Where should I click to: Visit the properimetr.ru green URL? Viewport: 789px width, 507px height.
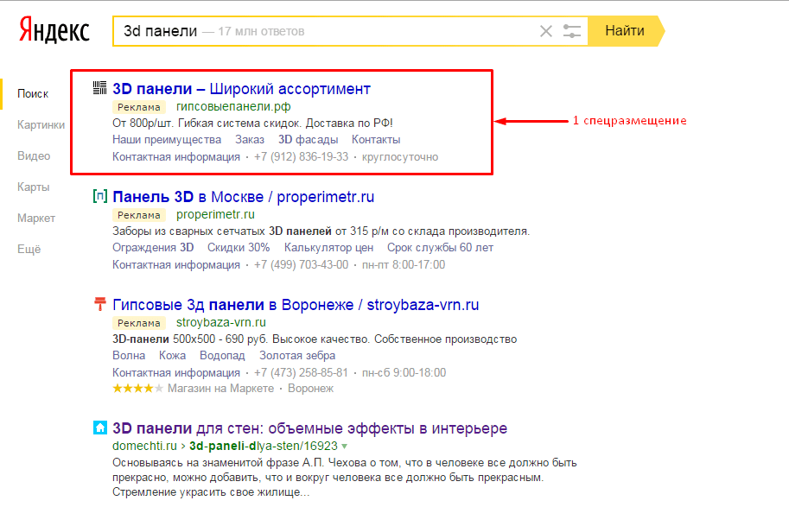[215, 214]
